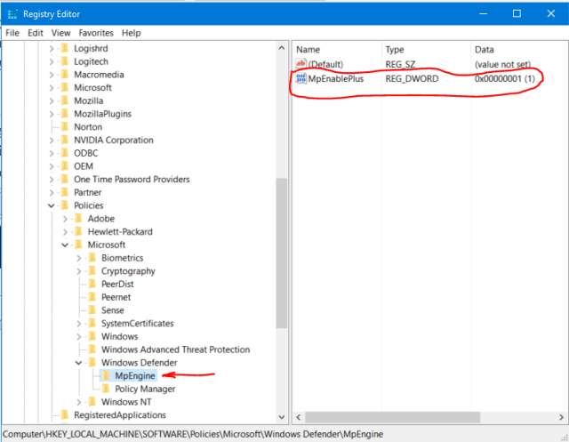Click the Logishrd folder icon
Screen dimensions: 569x442
[x=65, y=48]
